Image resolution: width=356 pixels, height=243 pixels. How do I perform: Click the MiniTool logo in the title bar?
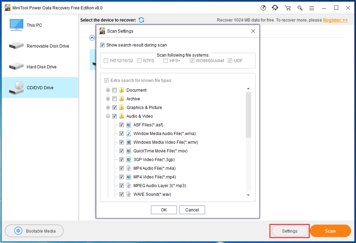[x=7, y=7]
